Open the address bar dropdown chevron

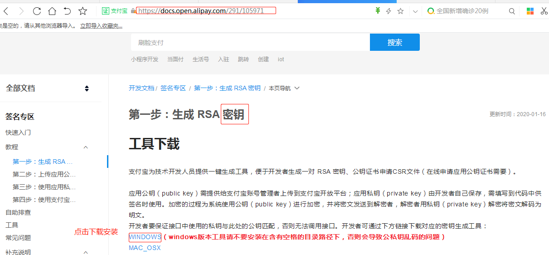415,11
